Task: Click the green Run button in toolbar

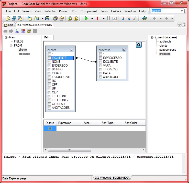Action: click(x=86, y=18)
